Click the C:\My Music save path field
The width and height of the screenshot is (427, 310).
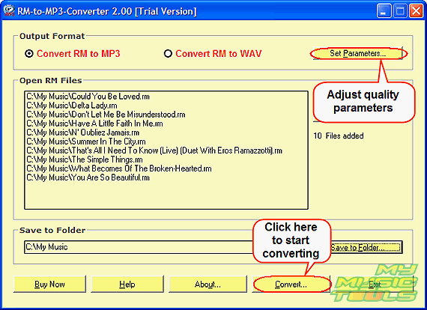tap(139, 247)
